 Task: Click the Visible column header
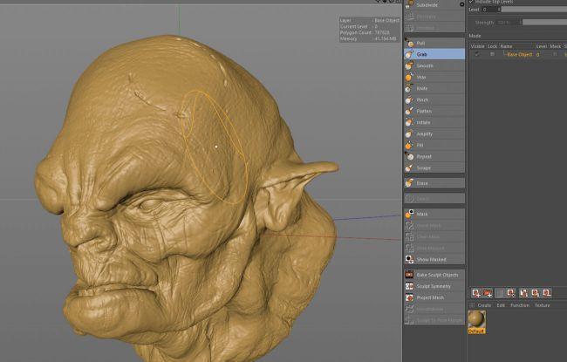pyautogui.click(x=477, y=46)
